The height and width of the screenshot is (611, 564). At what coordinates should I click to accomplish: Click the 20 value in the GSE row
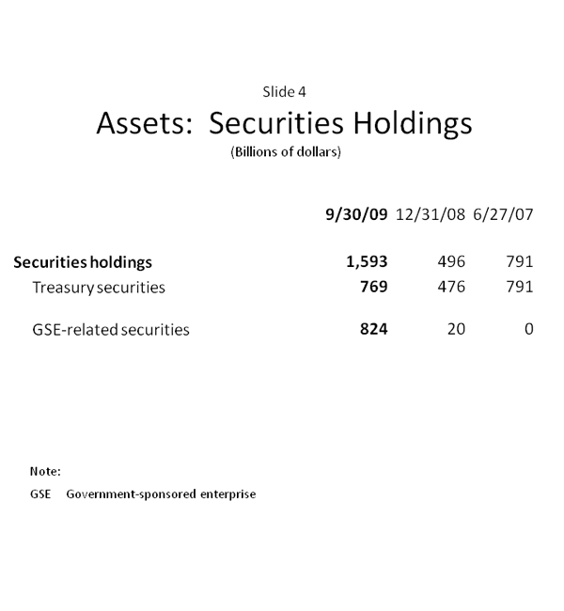457,330
